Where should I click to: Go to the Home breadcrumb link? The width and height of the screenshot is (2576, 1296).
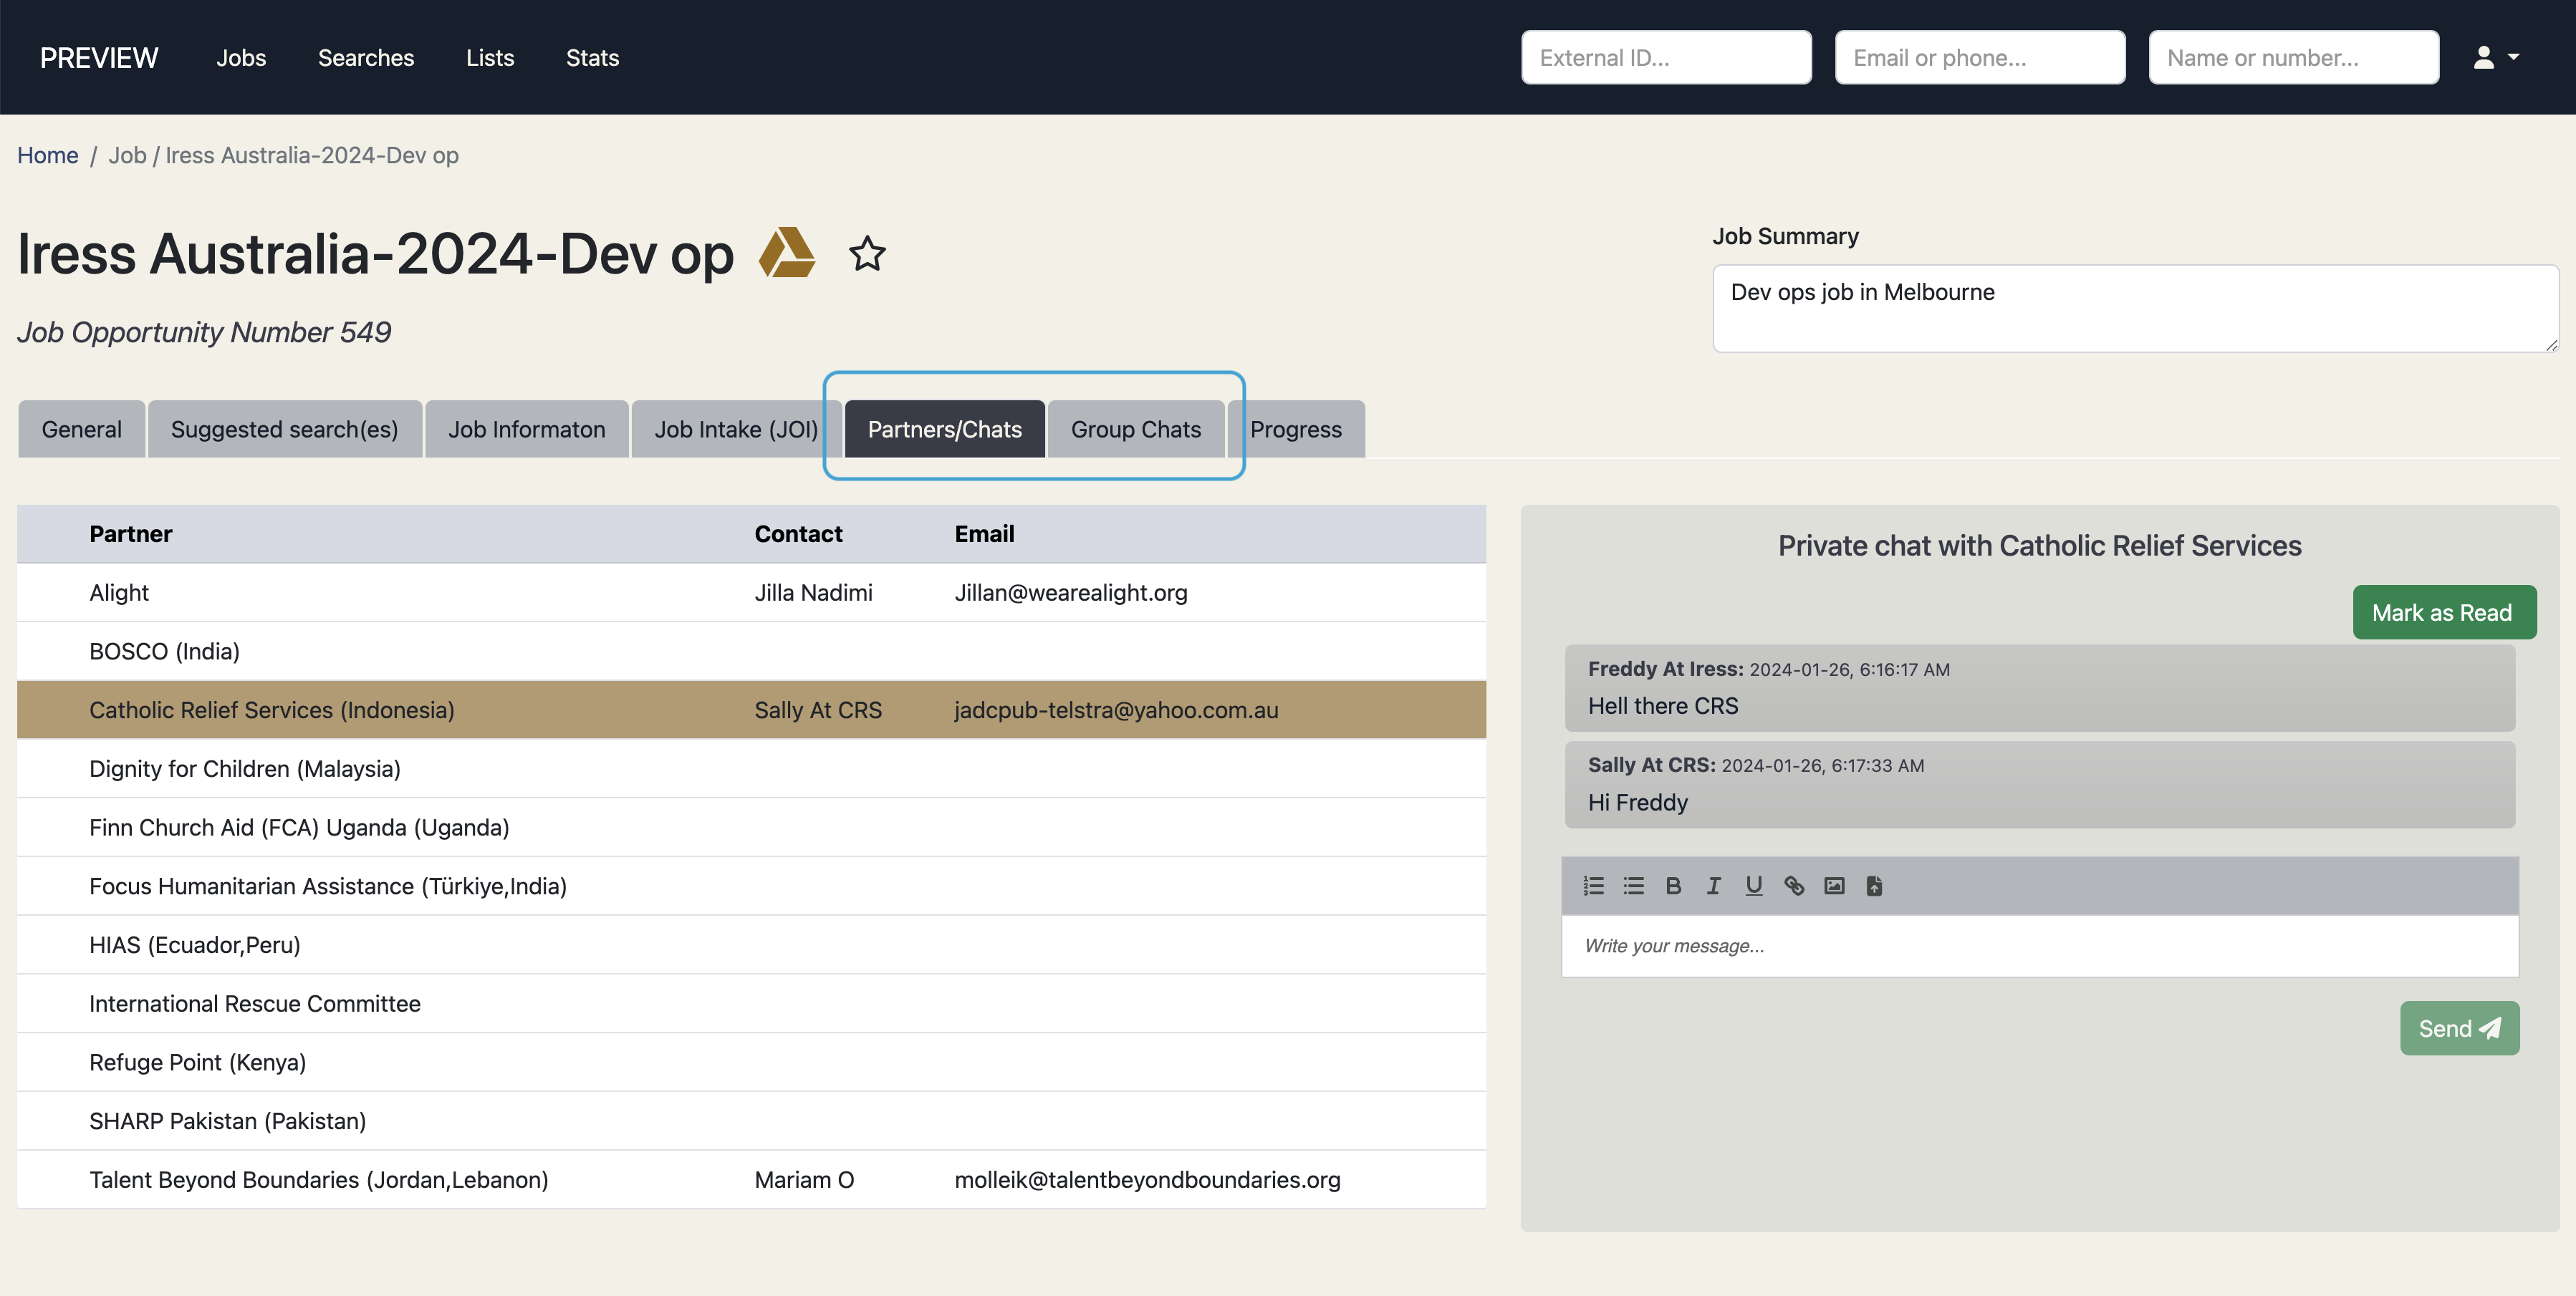coord(47,155)
